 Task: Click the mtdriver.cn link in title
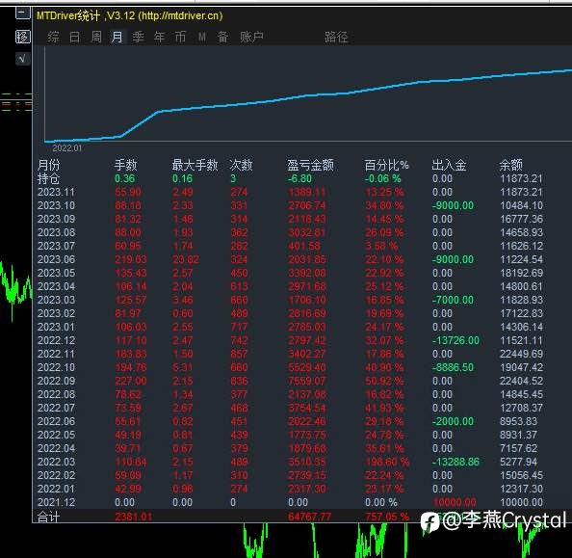coord(180,15)
